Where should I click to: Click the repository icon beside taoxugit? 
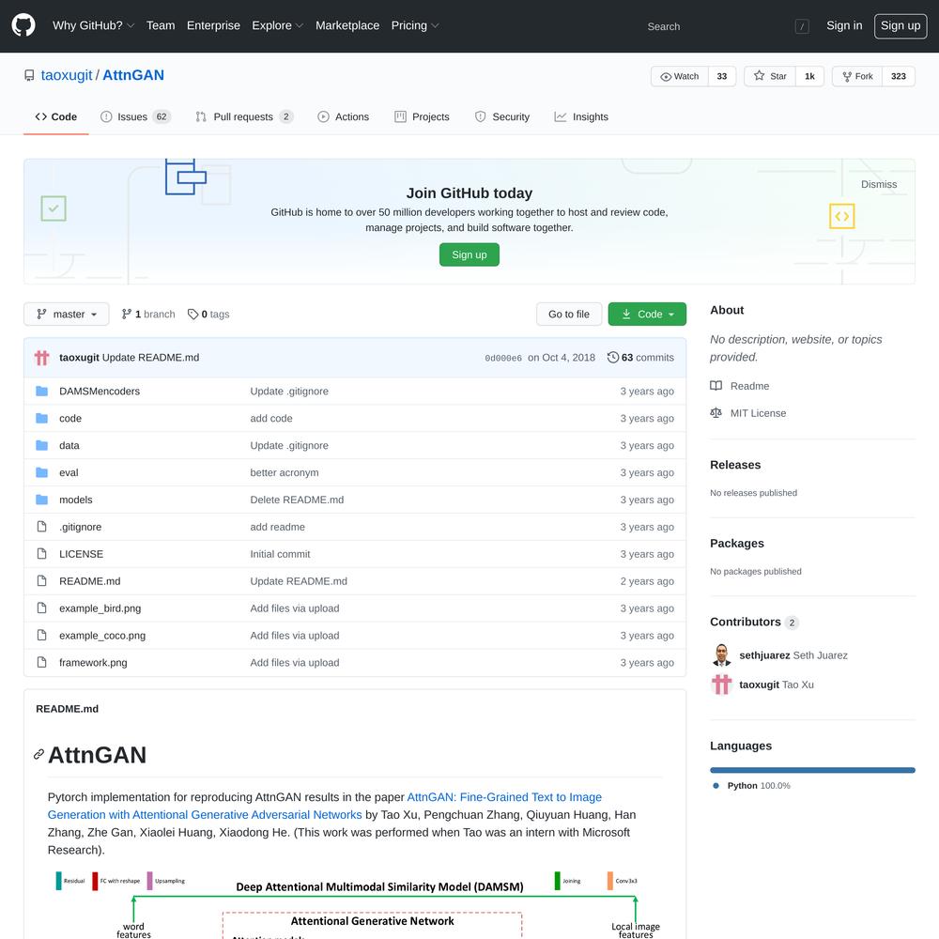point(29,75)
